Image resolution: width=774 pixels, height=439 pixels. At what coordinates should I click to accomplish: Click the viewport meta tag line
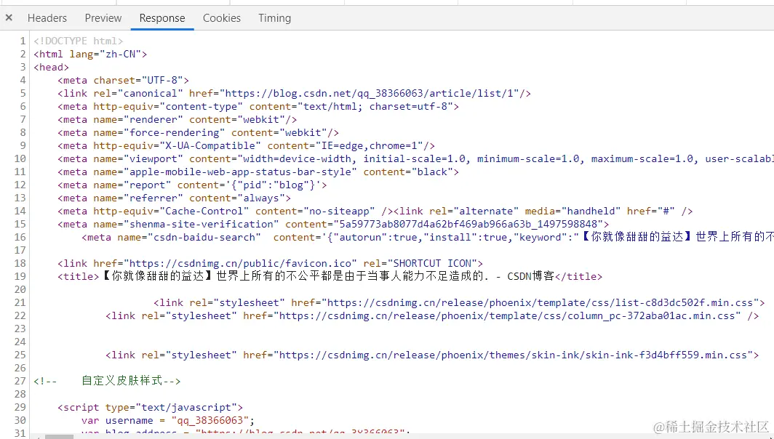415,159
